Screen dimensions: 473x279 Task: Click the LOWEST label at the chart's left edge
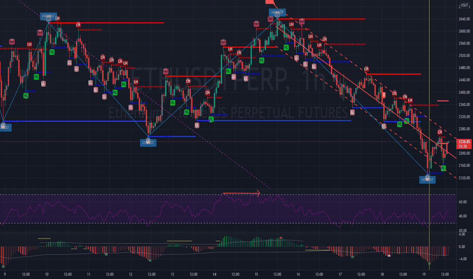point(5,128)
